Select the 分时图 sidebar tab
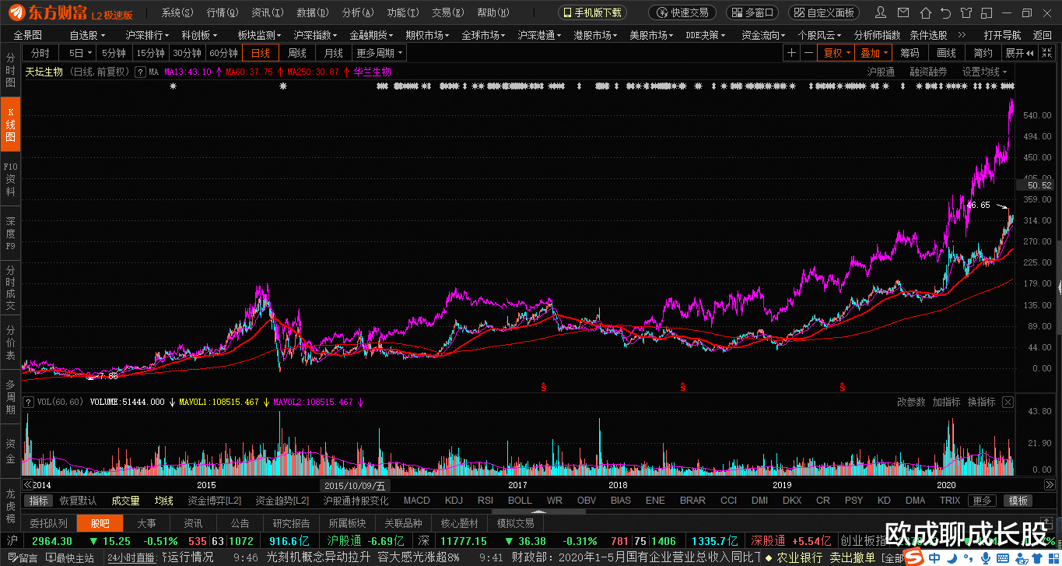The height and width of the screenshot is (566, 1062). [x=10, y=70]
